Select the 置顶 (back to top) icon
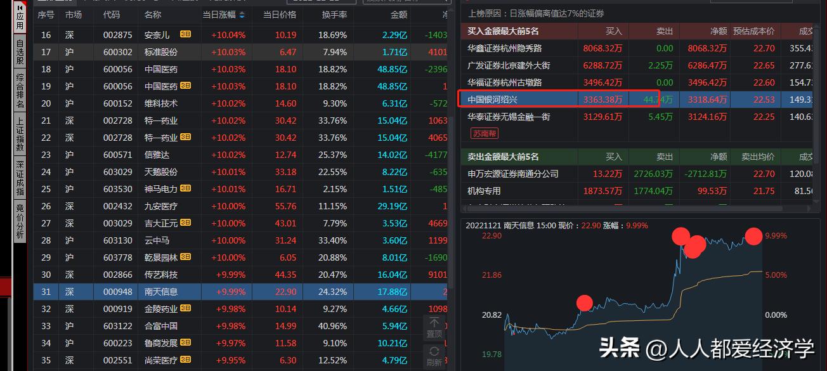 pos(434,326)
